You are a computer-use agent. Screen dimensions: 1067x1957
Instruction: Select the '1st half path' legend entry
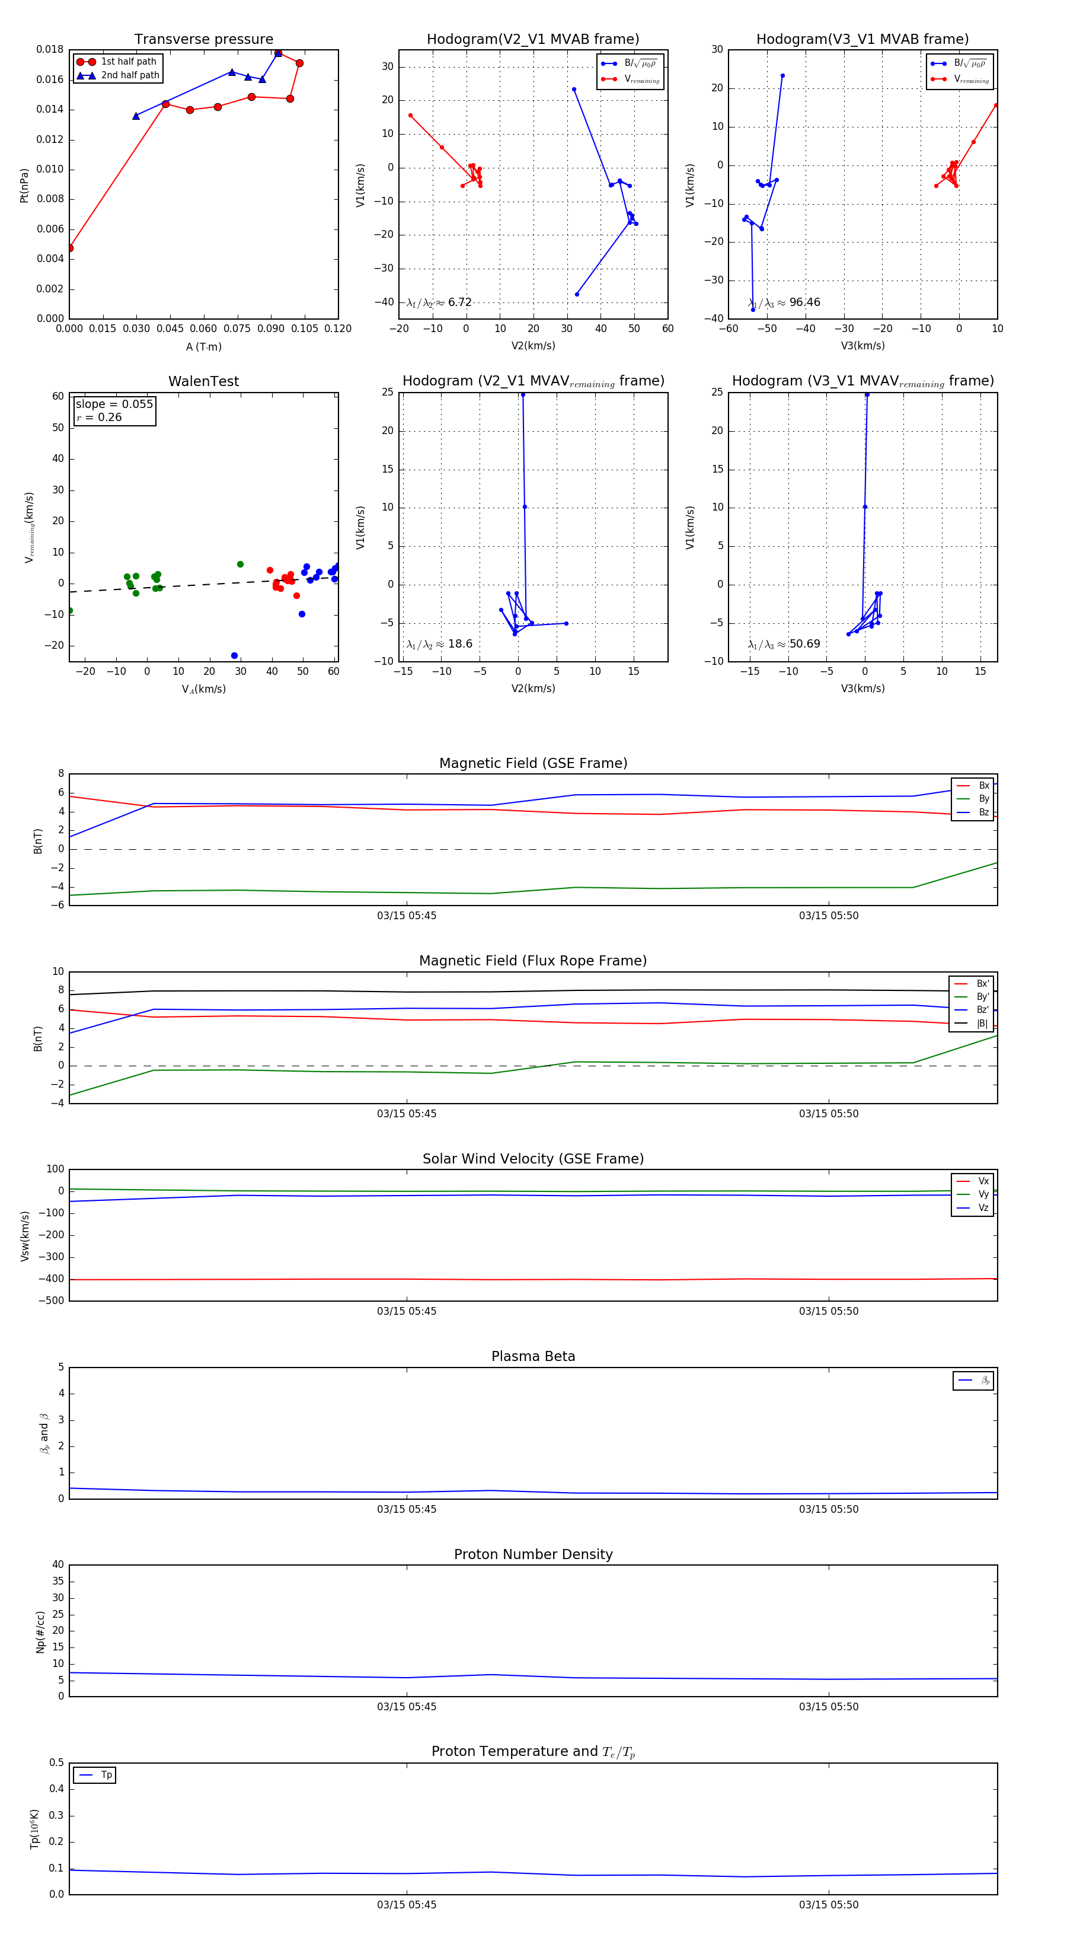coord(117,62)
